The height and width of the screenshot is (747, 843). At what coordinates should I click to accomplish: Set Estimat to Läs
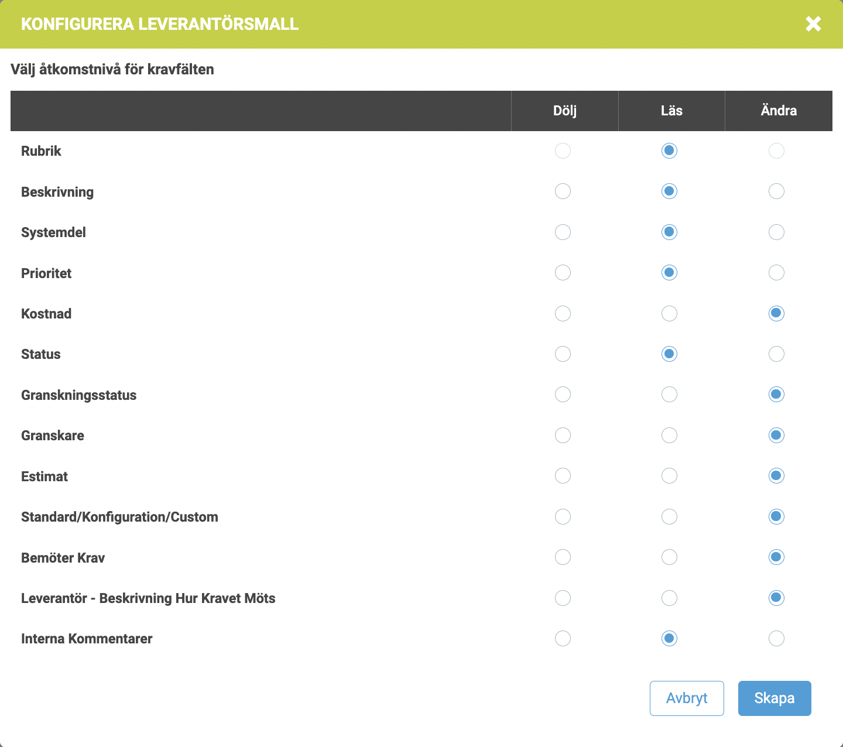(x=669, y=476)
